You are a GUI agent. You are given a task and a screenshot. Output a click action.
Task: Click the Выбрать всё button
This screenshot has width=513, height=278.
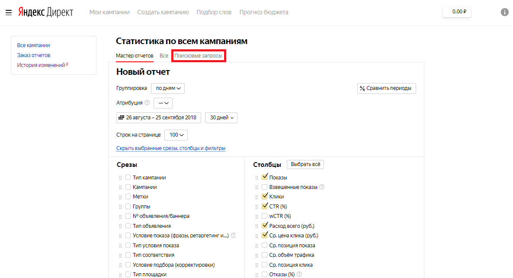pos(305,164)
